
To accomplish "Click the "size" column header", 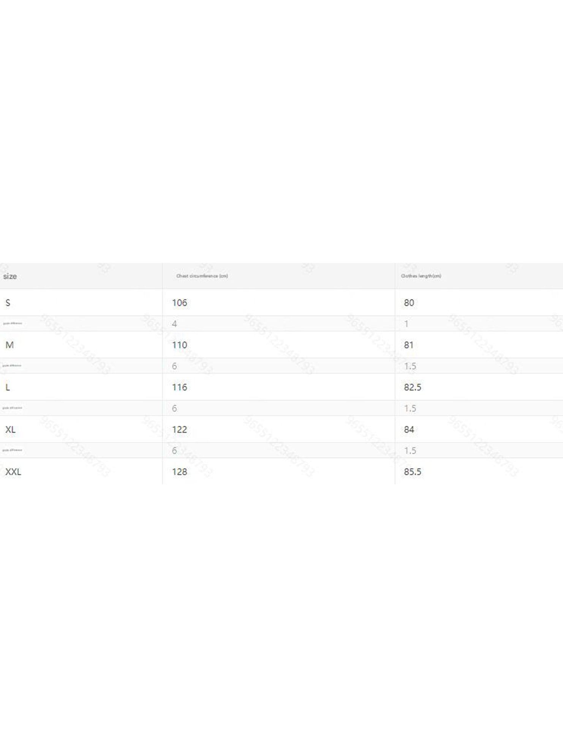I will [10, 276].
